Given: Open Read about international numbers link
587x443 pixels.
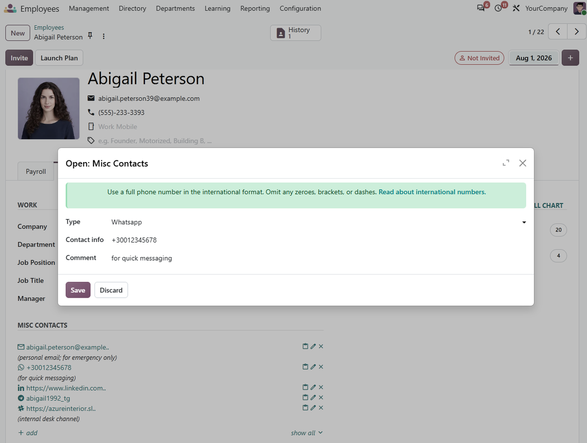Looking at the screenshot, I should click(x=432, y=192).
